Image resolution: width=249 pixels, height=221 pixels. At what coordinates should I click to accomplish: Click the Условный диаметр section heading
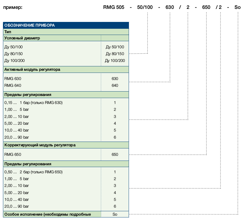pos(22,38)
